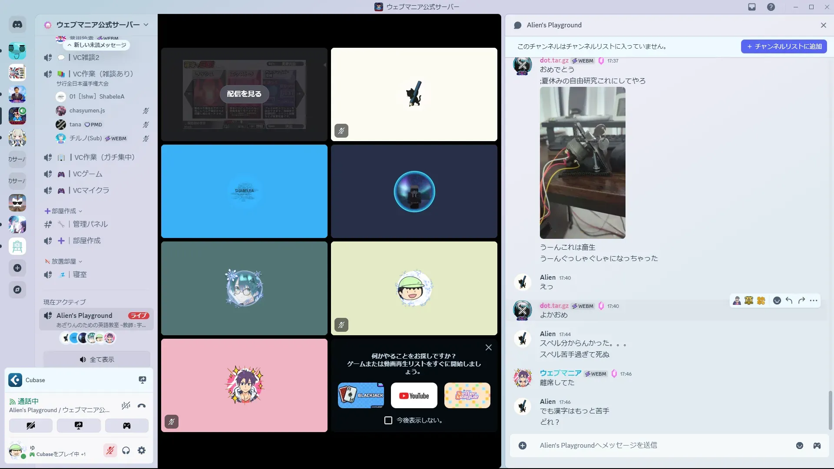Image resolution: width=834 pixels, height=469 pixels.
Task: Select the 管理パネル text channel
Action: 90,224
